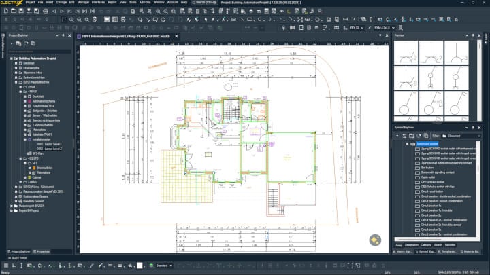Screen dimensions: 490x275
Task: Select Funktionsliste 3814 in the project tree
Action: (44, 107)
